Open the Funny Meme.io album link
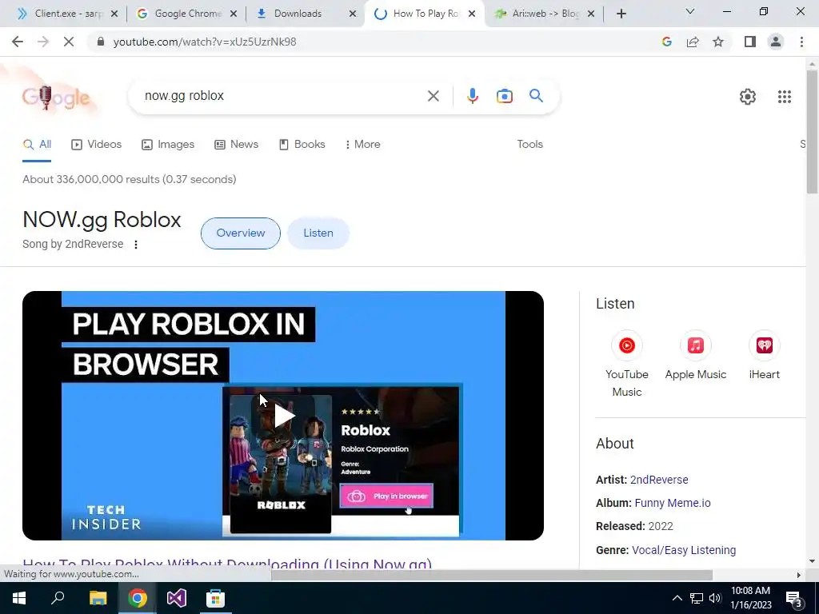Screen dimensions: 819x614 [x=672, y=504]
